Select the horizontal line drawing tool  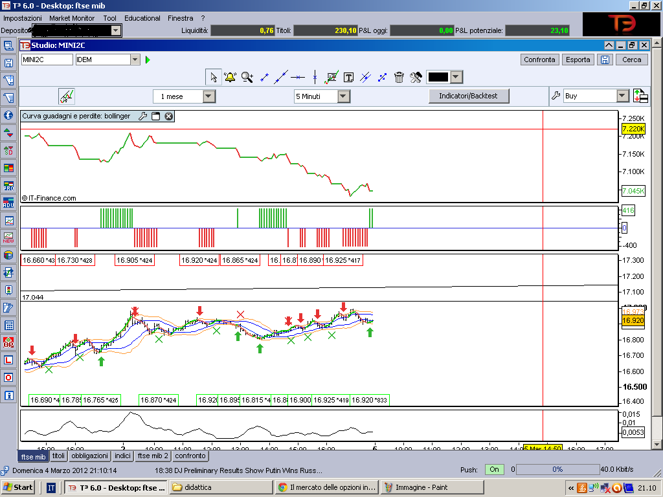coord(298,78)
